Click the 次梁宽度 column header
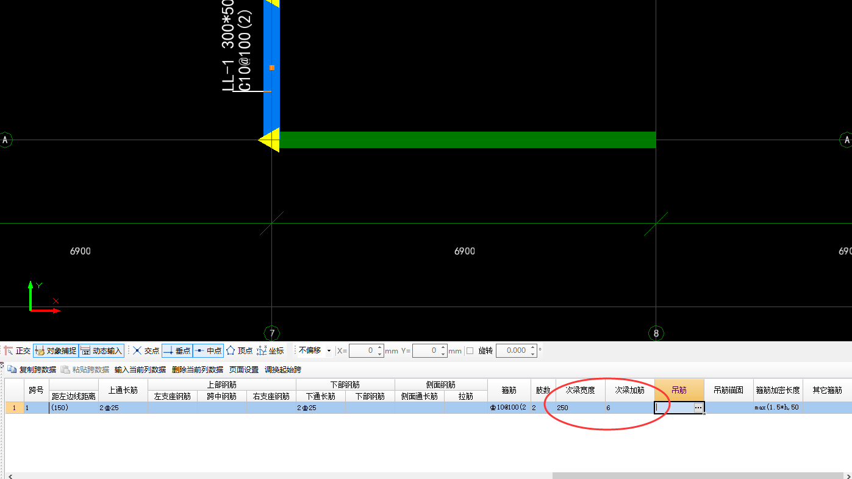 point(580,390)
